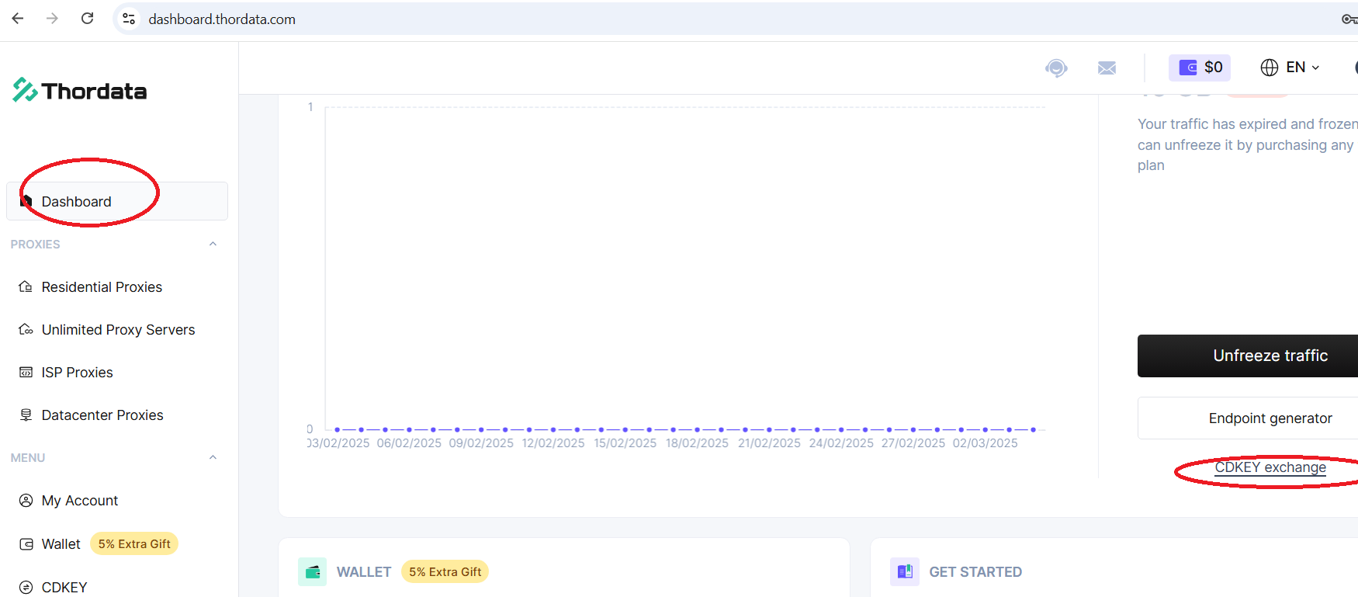Click the WALLET card 5% Extra Gift badge
The width and height of the screenshot is (1358, 597).
[x=445, y=572]
